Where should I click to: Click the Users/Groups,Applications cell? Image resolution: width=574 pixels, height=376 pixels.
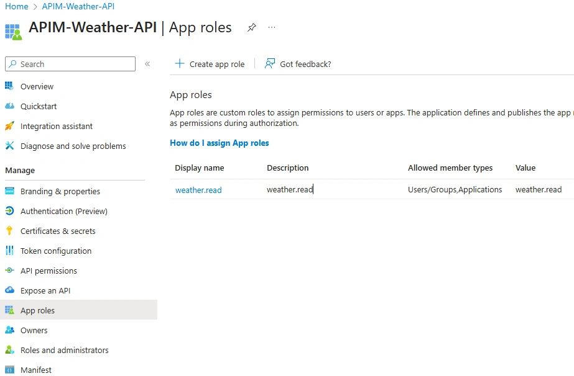pyautogui.click(x=455, y=190)
